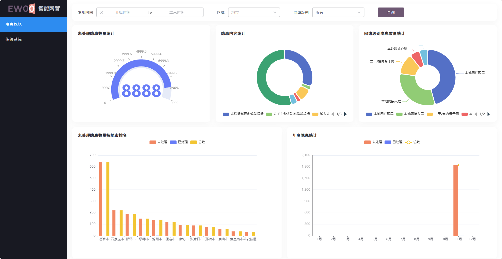Click the 唐山市 axis label
The image size is (502, 259).
223,239
